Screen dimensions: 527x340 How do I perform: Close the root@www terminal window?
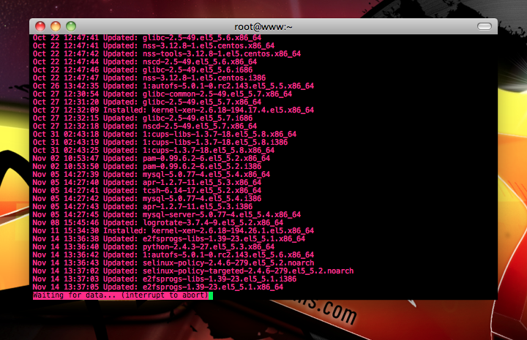tap(40, 26)
